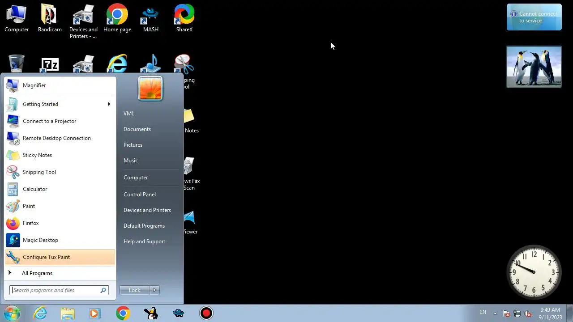This screenshot has height=322, width=573.
Task: Select the ShareX desktop shortcut
Action: pyautogui.click(x=184, y=19)
